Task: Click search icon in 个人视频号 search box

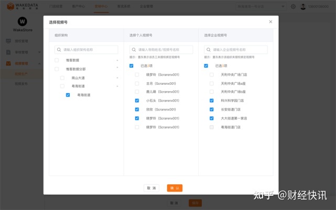Action: tap(134, 50)
